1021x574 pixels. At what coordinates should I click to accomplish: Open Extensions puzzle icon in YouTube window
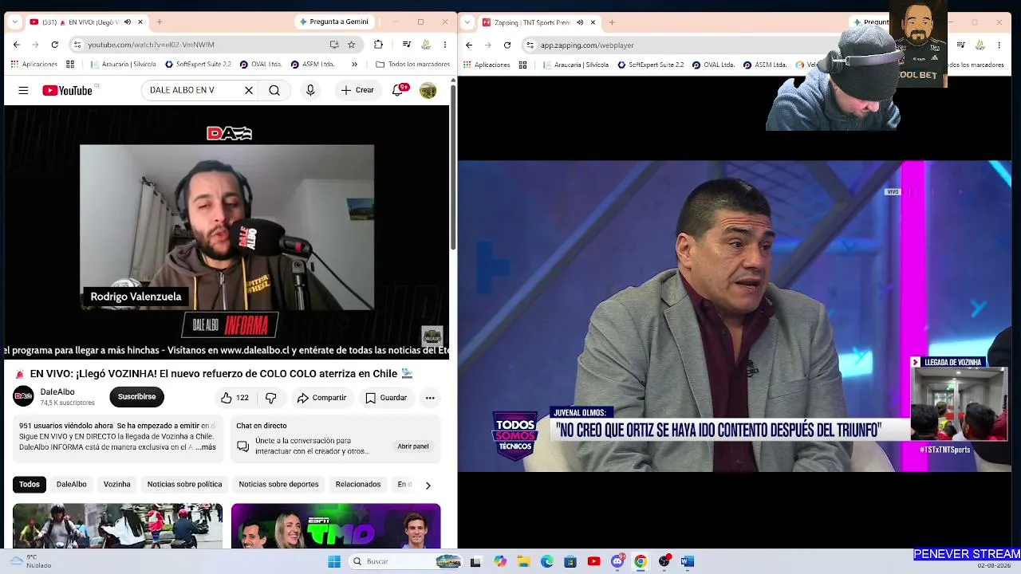coord(378,45)
